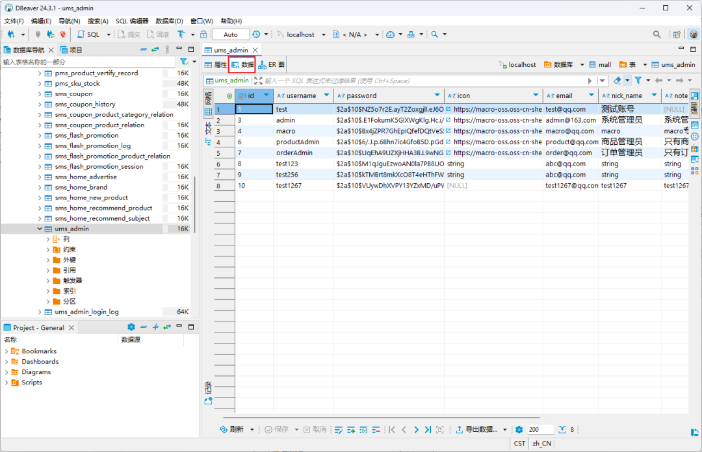Clear the filter using the eraser icon

click(x=617, y=81)
